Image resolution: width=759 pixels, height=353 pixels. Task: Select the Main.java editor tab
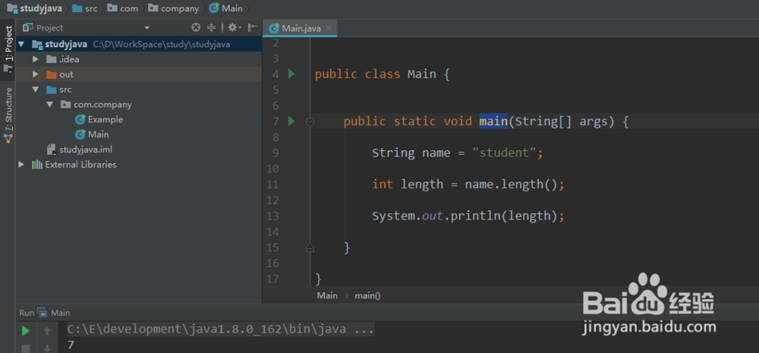pos(301,29)
